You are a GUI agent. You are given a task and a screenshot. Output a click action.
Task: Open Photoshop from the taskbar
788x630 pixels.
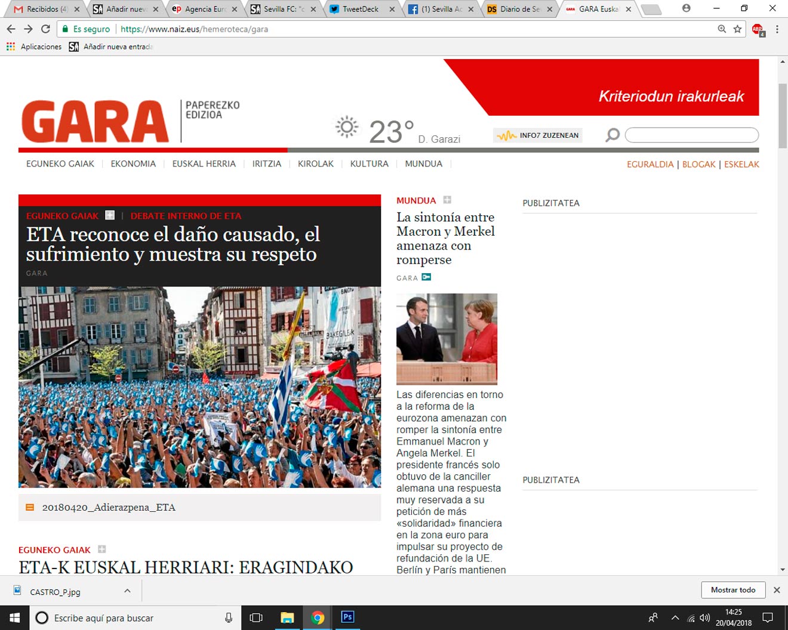[x=347, y=617]
